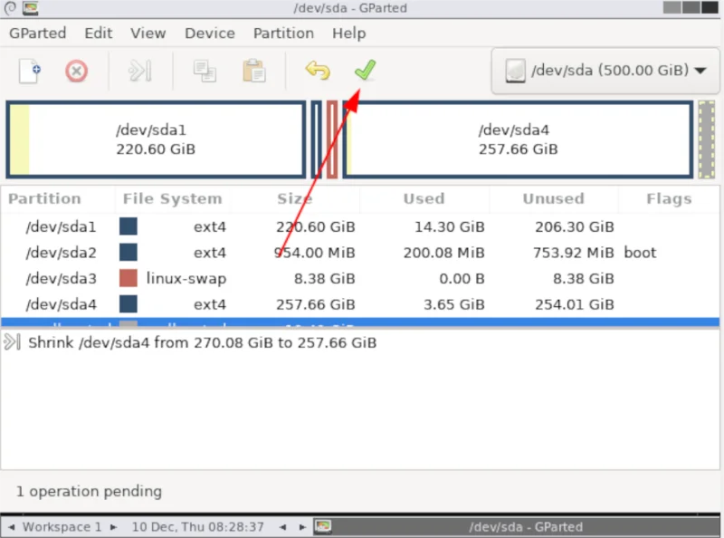Screen dimensions: 724x538
Task: Click /dev/sda - GParted taskbar entry
Action: (x=516, y=527)
